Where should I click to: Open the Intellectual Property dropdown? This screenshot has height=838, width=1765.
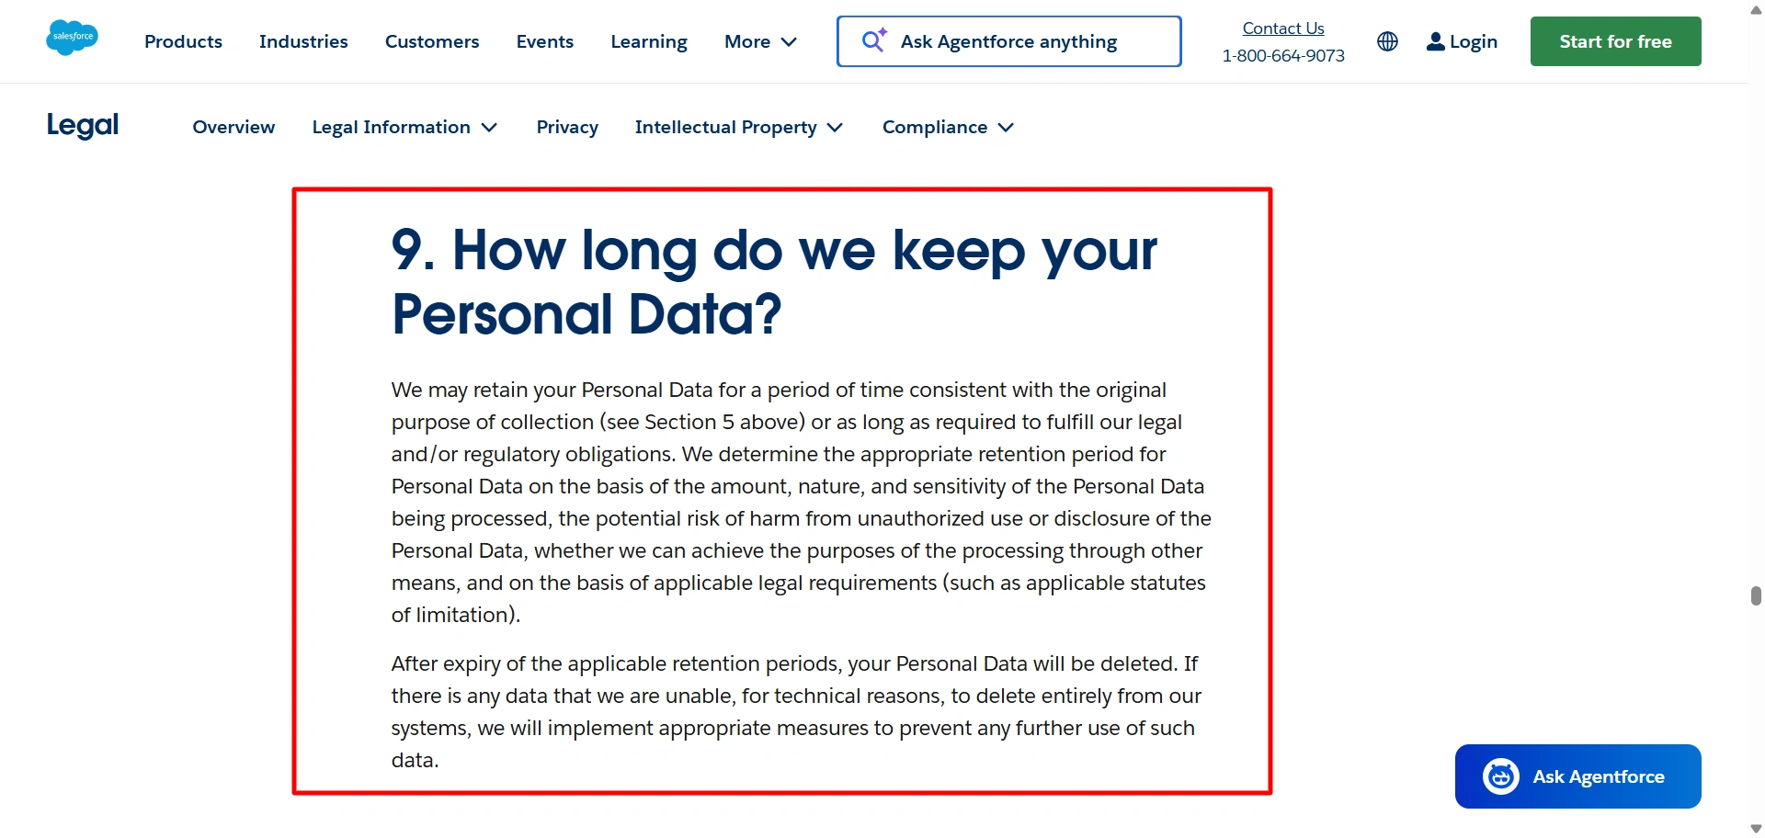pyautogui.click(x=738, y=127)
